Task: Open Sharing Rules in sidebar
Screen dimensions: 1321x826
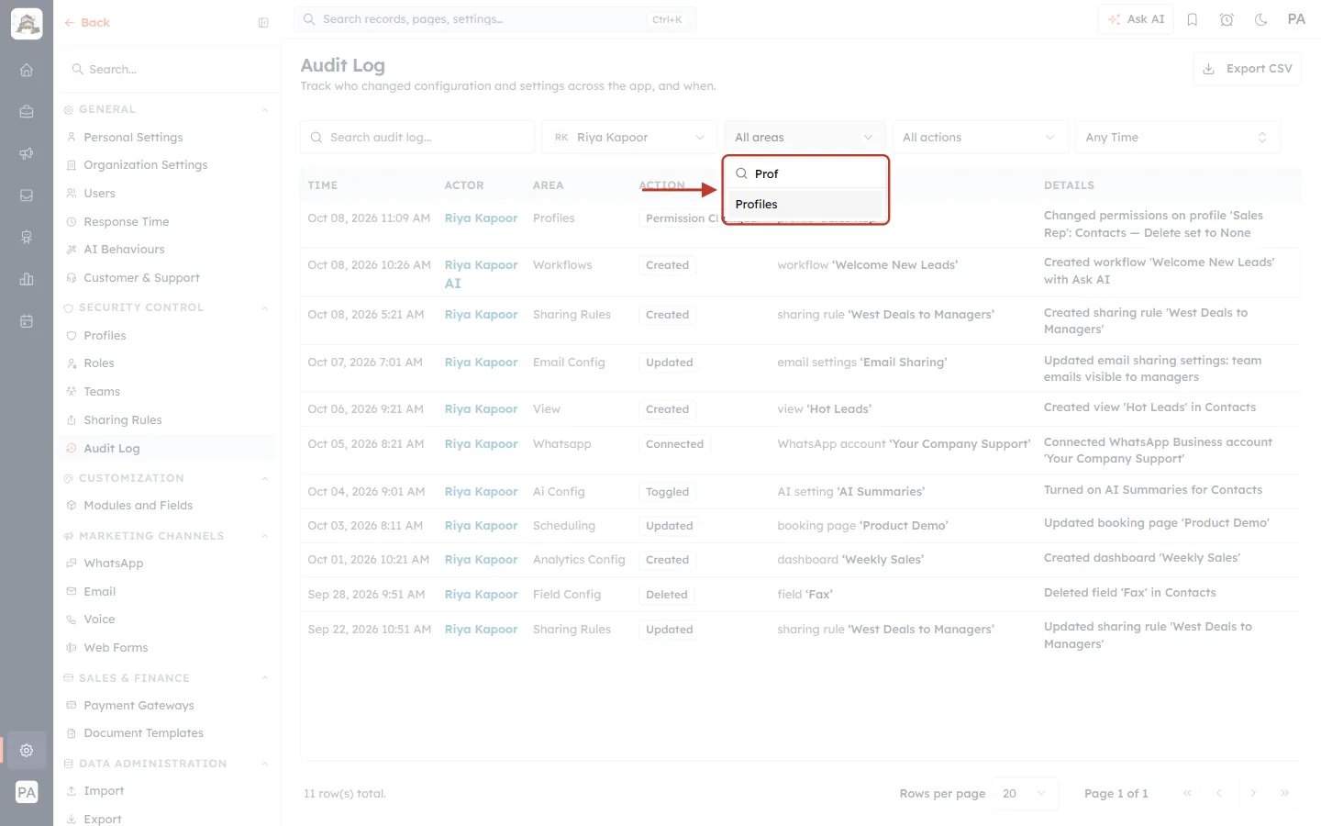Action: (x=122, y=420)
